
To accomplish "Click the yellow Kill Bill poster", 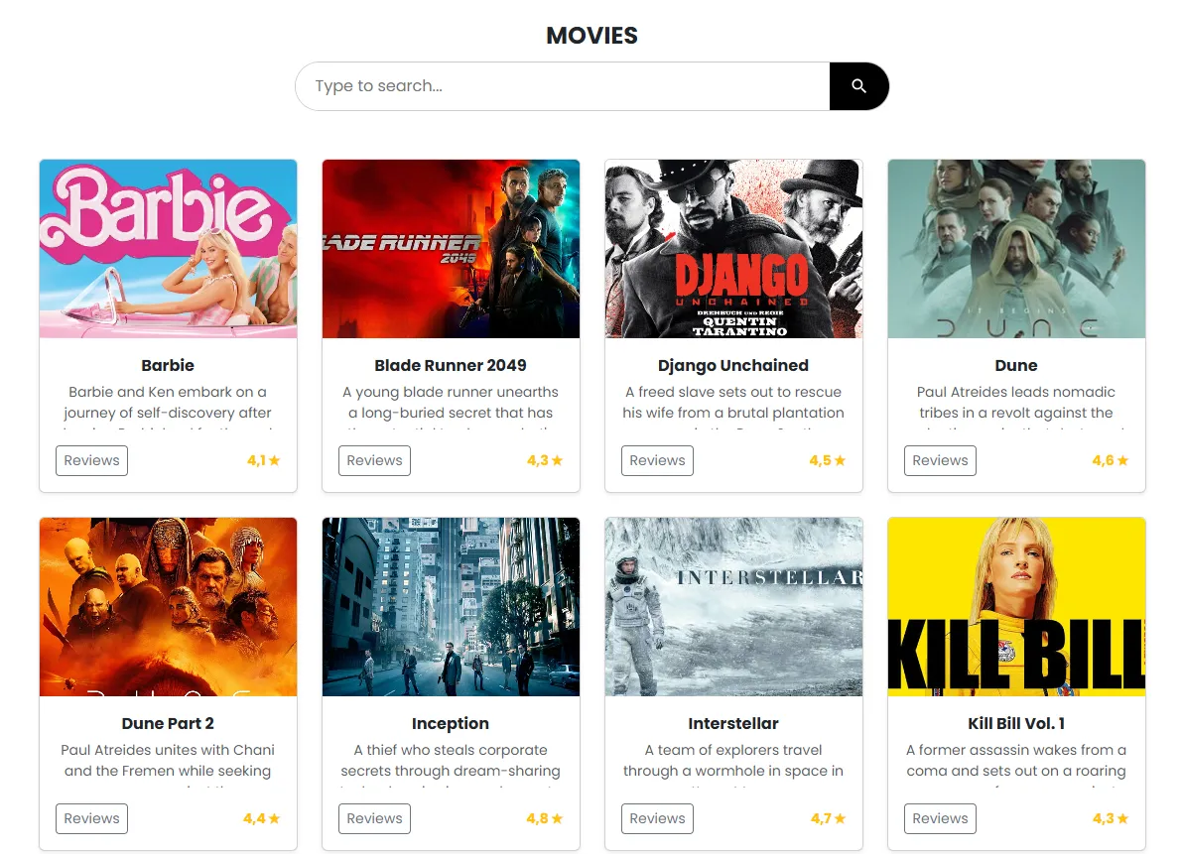I will click(x=1016, y=607).
